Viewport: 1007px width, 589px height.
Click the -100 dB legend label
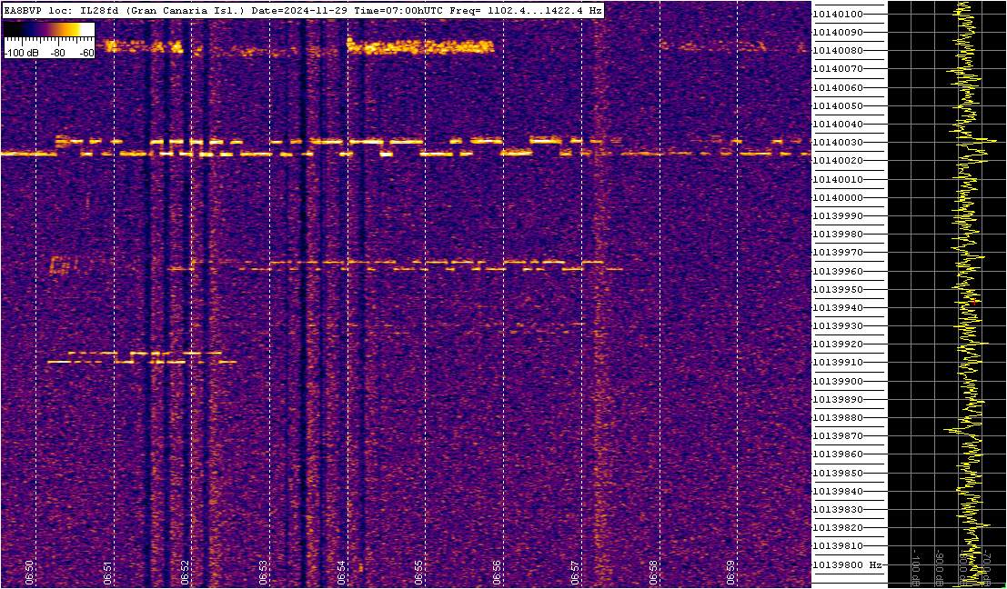[20, 54]
